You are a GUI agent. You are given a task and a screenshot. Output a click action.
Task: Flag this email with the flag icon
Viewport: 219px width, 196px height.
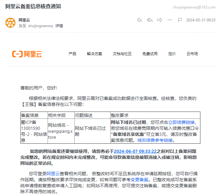180,20
